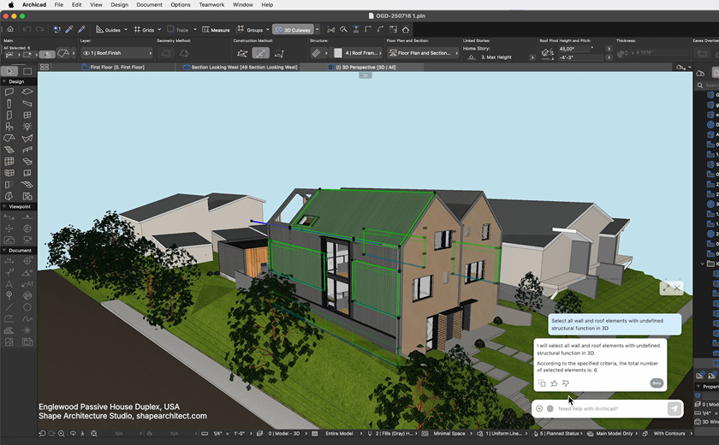Open the Trace dropdown arrow
This screenshot has width=719, height=445.
(195, 30)
